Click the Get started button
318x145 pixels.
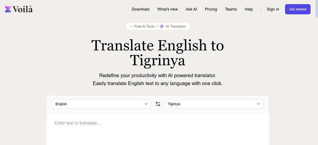[297, 9]
